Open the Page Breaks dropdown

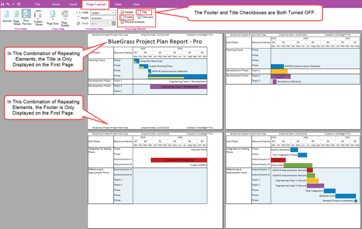pyautogui.click(x=65, y=19)
